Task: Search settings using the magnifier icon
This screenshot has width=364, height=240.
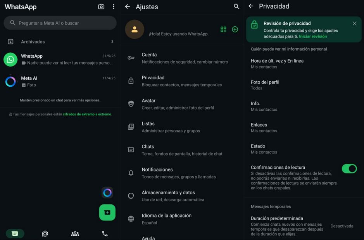Action: pos(236,7)
